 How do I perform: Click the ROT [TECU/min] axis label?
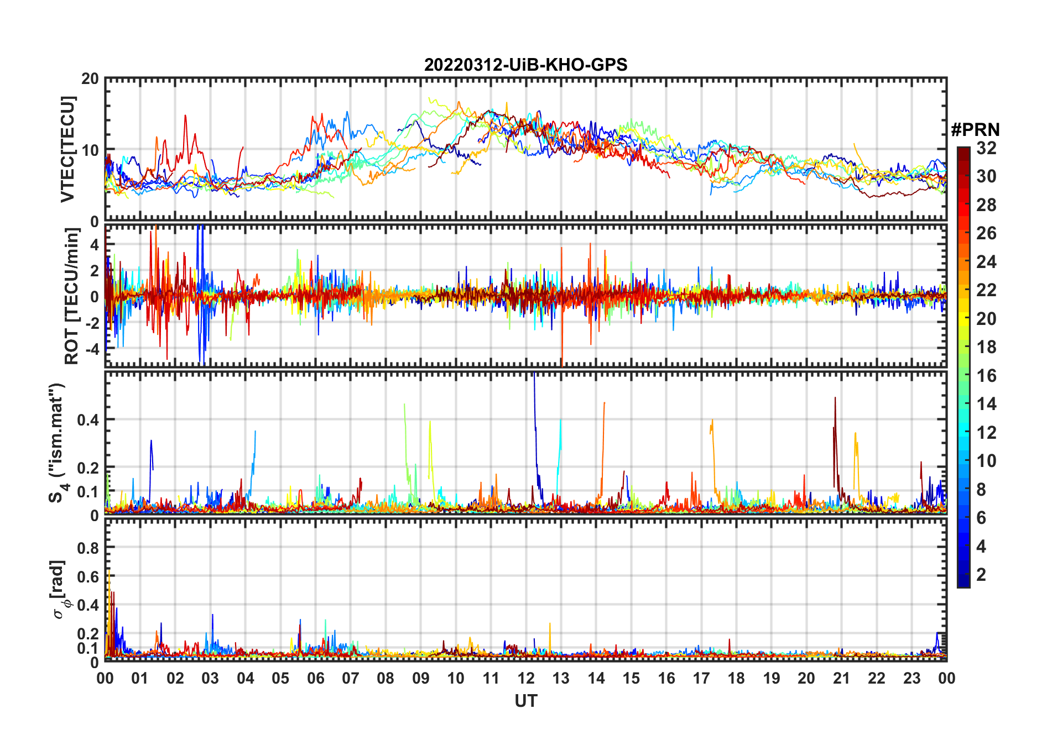[x=72, y=296]
